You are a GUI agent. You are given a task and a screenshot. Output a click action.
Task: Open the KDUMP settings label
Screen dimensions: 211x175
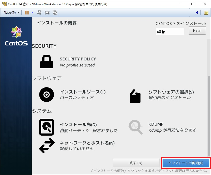coord(156,124)
